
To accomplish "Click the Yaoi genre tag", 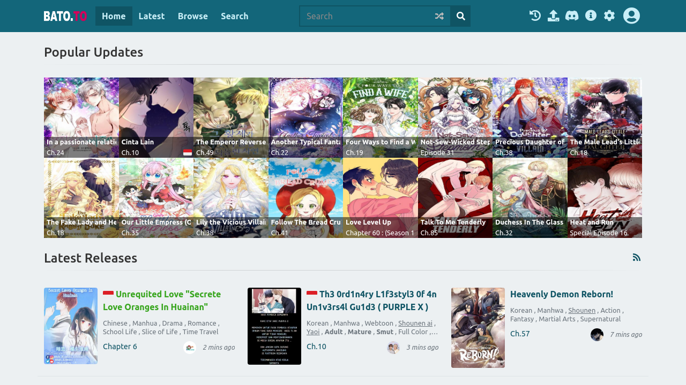I will 313,332.
